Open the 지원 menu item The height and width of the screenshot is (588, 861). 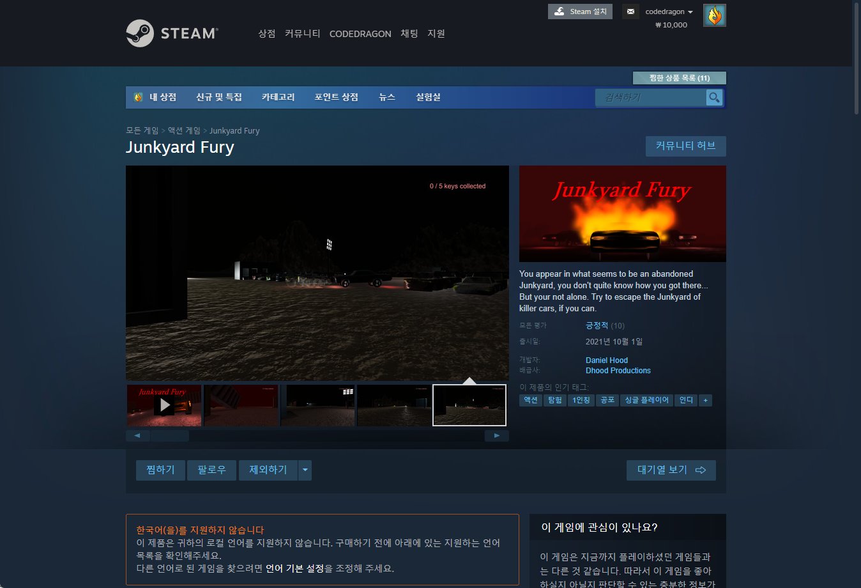point(436,34)
